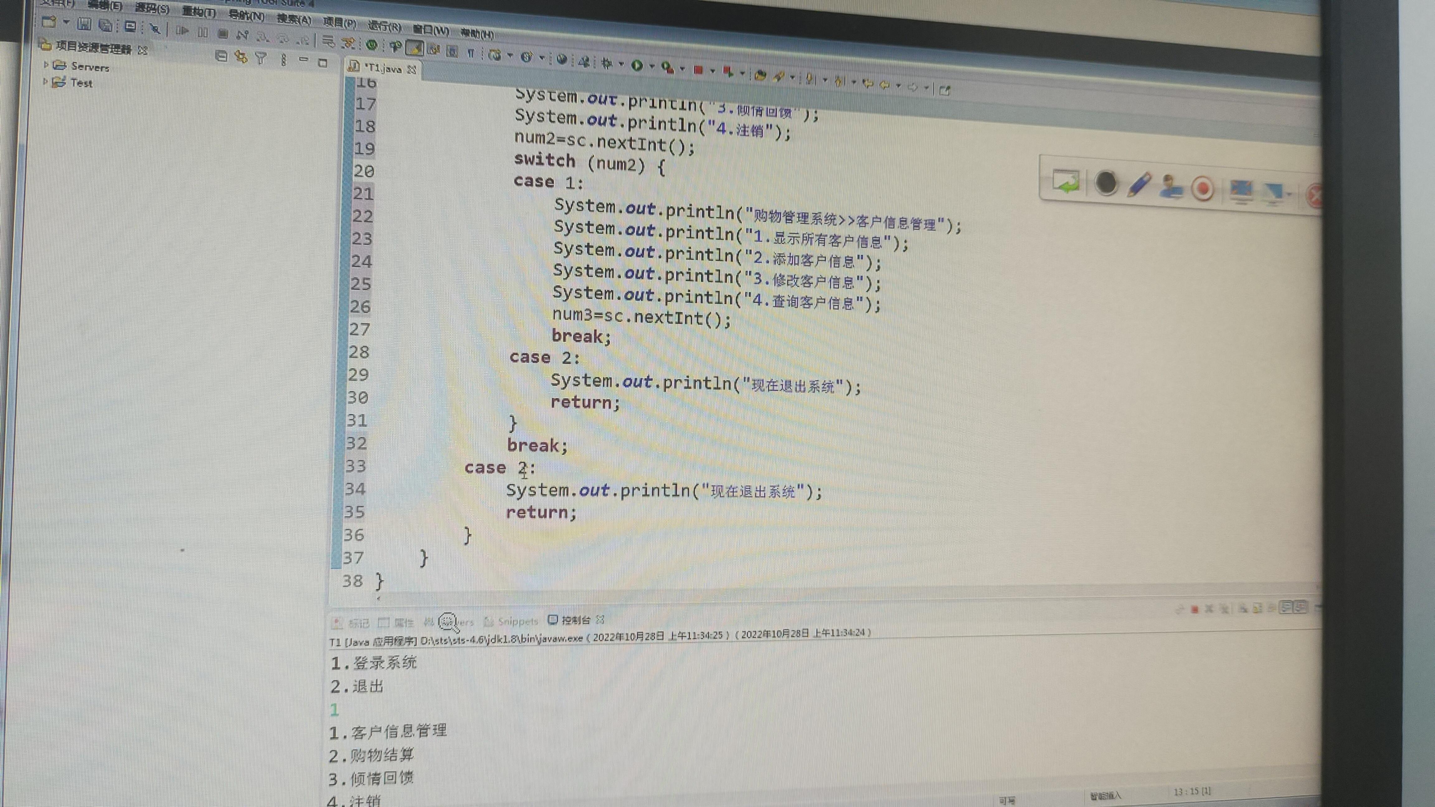The height and width of the screenshot is (807, 1435).
Task: Click the explorer filter funnel icon
Action: (x=261, y=59)
